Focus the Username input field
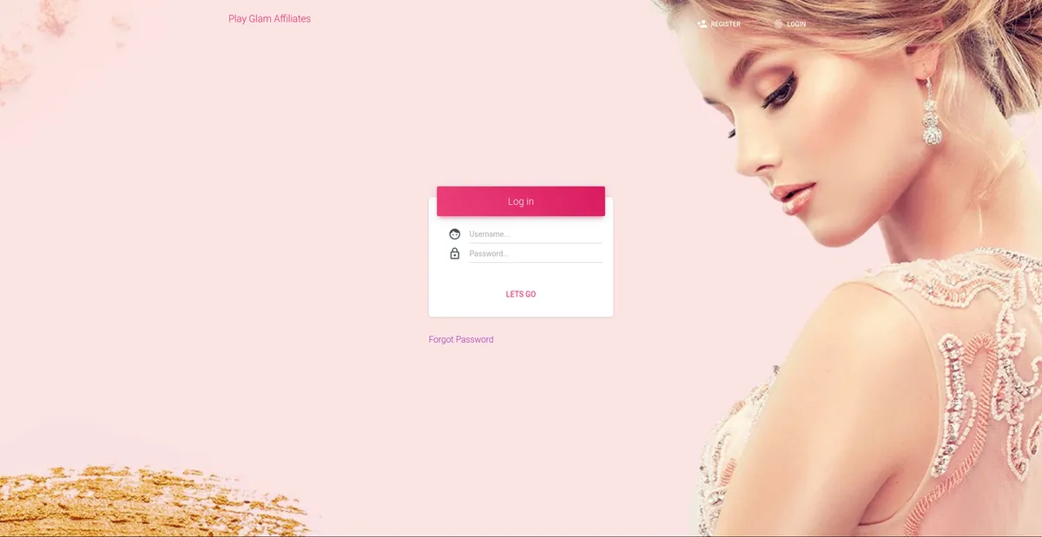The image size is (1042, 537). tap(536, 234)
